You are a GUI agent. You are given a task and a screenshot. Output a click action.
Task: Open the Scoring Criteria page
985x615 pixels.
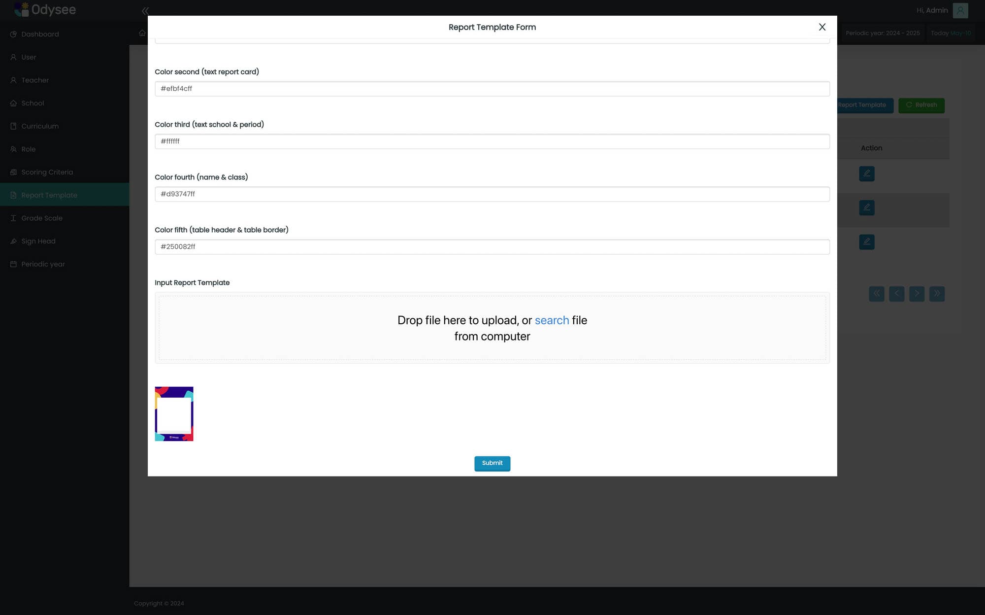click(47, 172)
